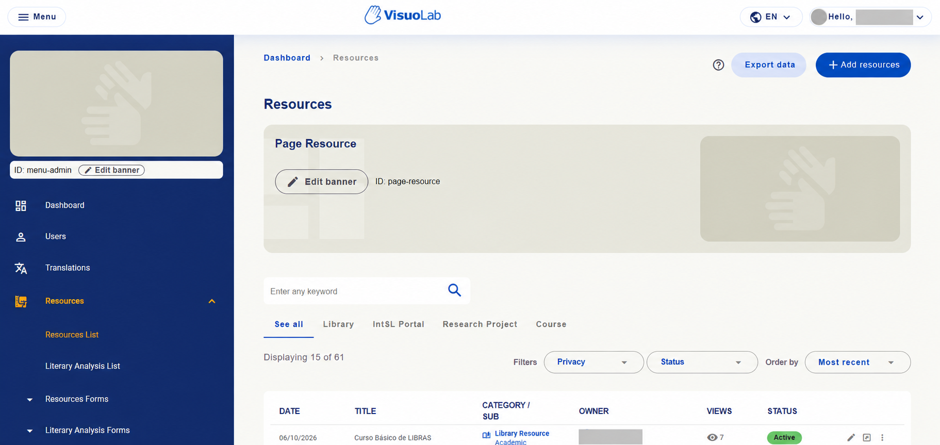This screenshot has width=940, height=445.
Task: Open the EN language selector
Action: coord(771,17)
